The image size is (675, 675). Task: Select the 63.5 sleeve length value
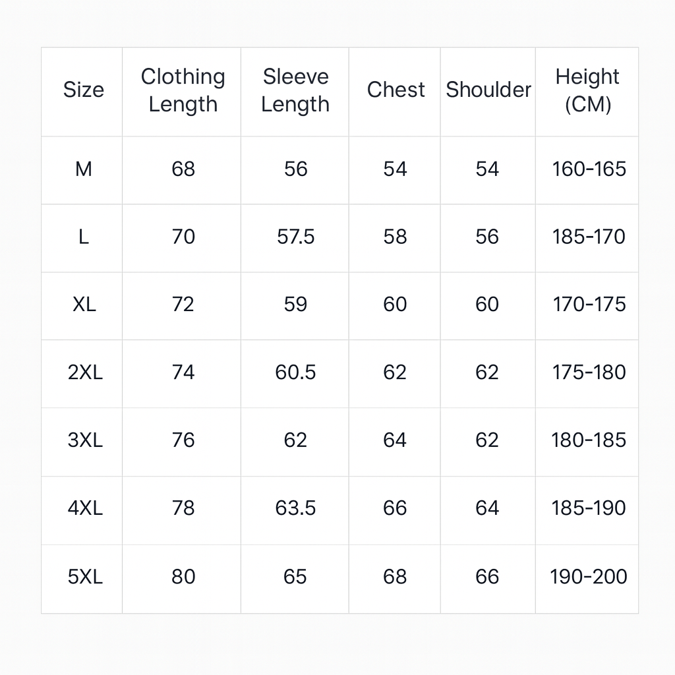tap(295, 508)
